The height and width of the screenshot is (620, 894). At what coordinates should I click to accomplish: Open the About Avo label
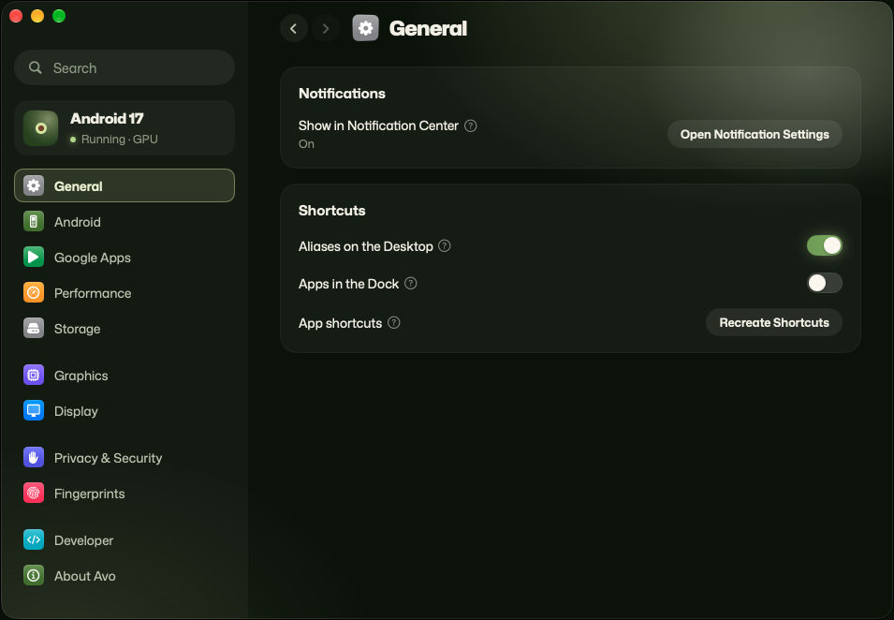tap(85, 576)
